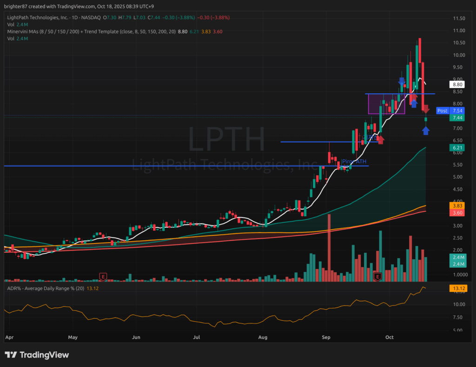The image size is (476, 367).
Task: Click the Sep label on the time axis
Action: click(326, 338)
